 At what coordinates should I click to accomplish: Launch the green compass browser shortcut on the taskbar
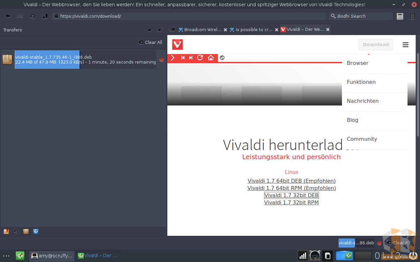(x=20, y=256)
